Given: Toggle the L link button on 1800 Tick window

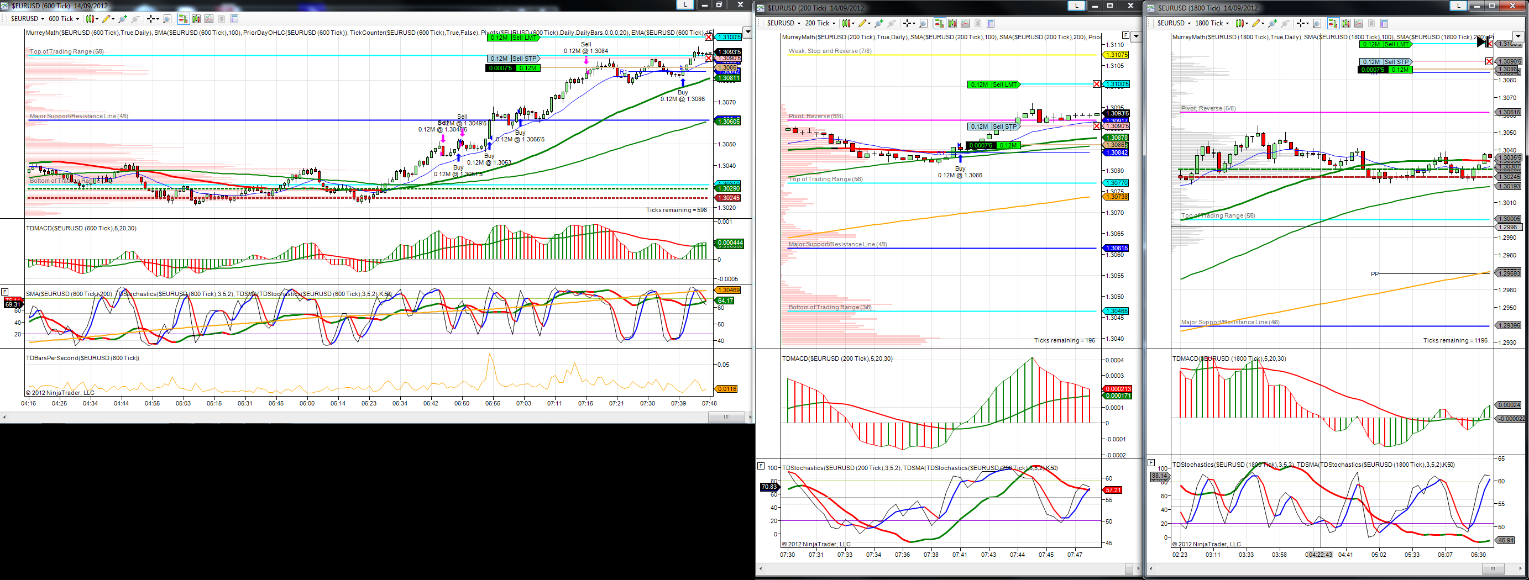Looking at the screenshot, I should (x=1459, y=6).
